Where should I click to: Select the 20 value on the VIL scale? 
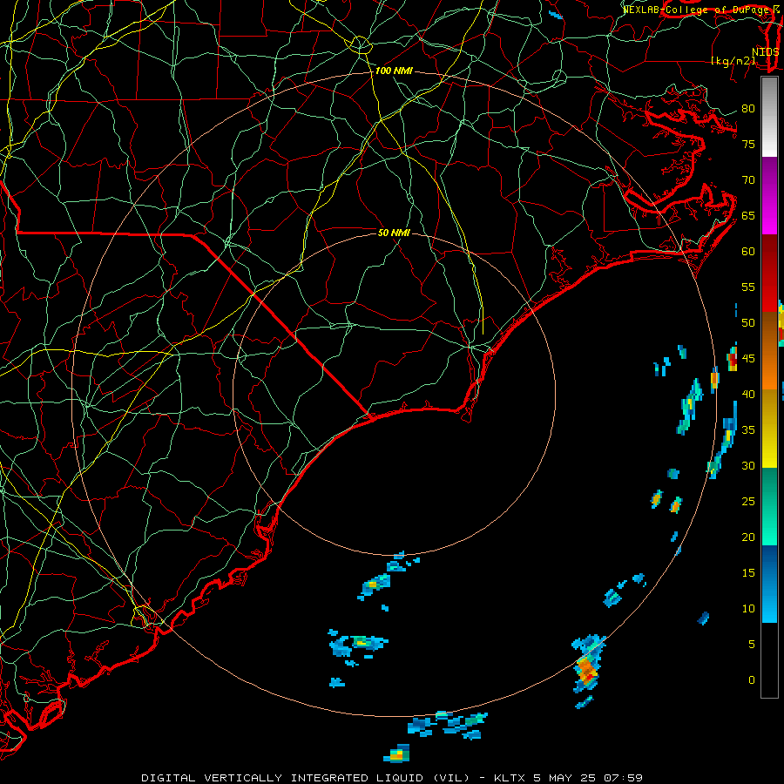(x=748, y=537)
